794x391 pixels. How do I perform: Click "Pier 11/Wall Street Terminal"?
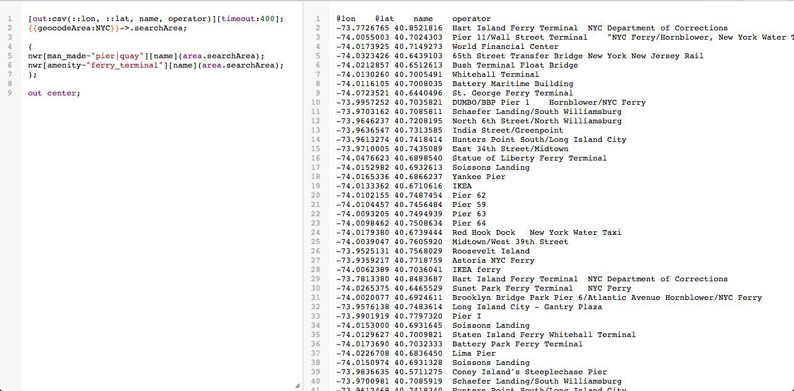tap(520, 37)
